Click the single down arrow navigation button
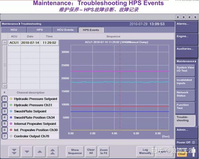The width and height of the screenshot is (199, 159). [x=27, y=151]
